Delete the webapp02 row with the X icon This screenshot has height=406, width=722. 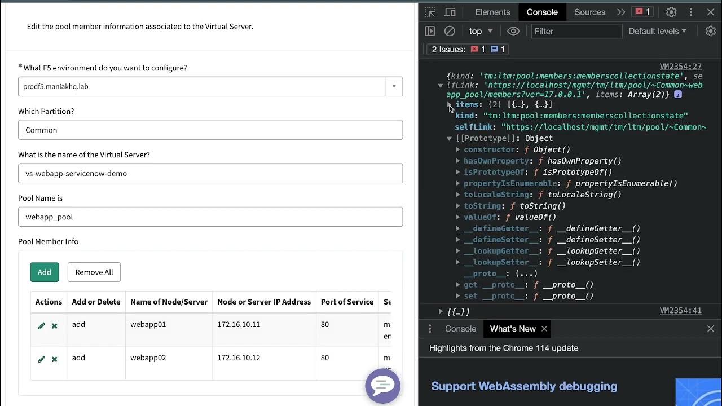(55, 359)
